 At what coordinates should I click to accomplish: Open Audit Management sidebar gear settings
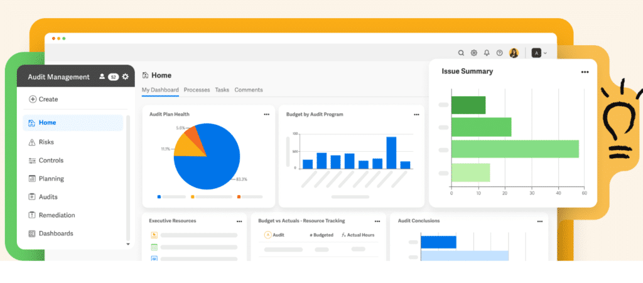pos(126,77)
